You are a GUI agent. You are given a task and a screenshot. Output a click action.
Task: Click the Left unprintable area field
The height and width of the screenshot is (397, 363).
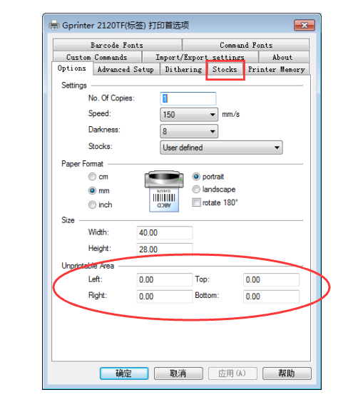tap(165, 280)
